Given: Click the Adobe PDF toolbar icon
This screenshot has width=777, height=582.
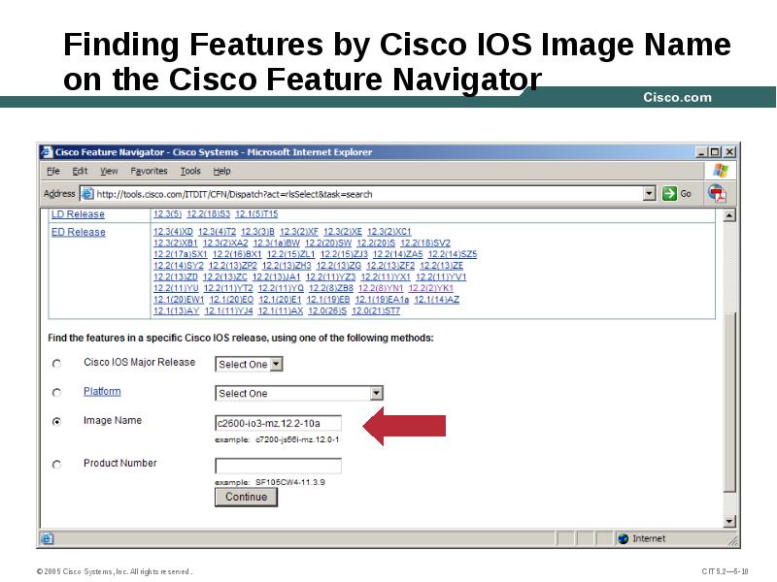Looking at the screenshot, I should click(x=717, y=193).
